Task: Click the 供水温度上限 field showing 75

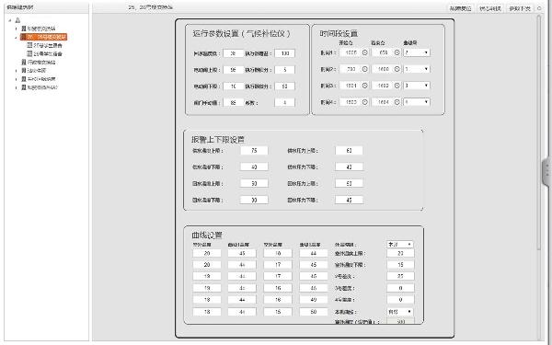Action: (x=254, y=151)
